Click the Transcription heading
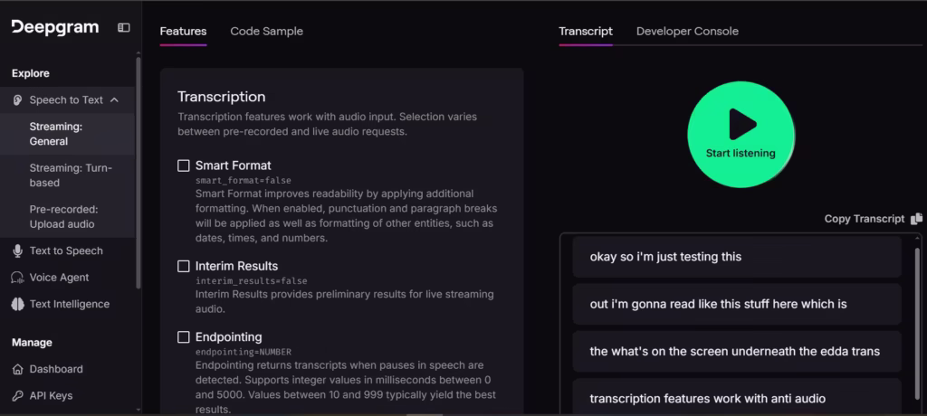927x416 pixels. click(222, 97)
